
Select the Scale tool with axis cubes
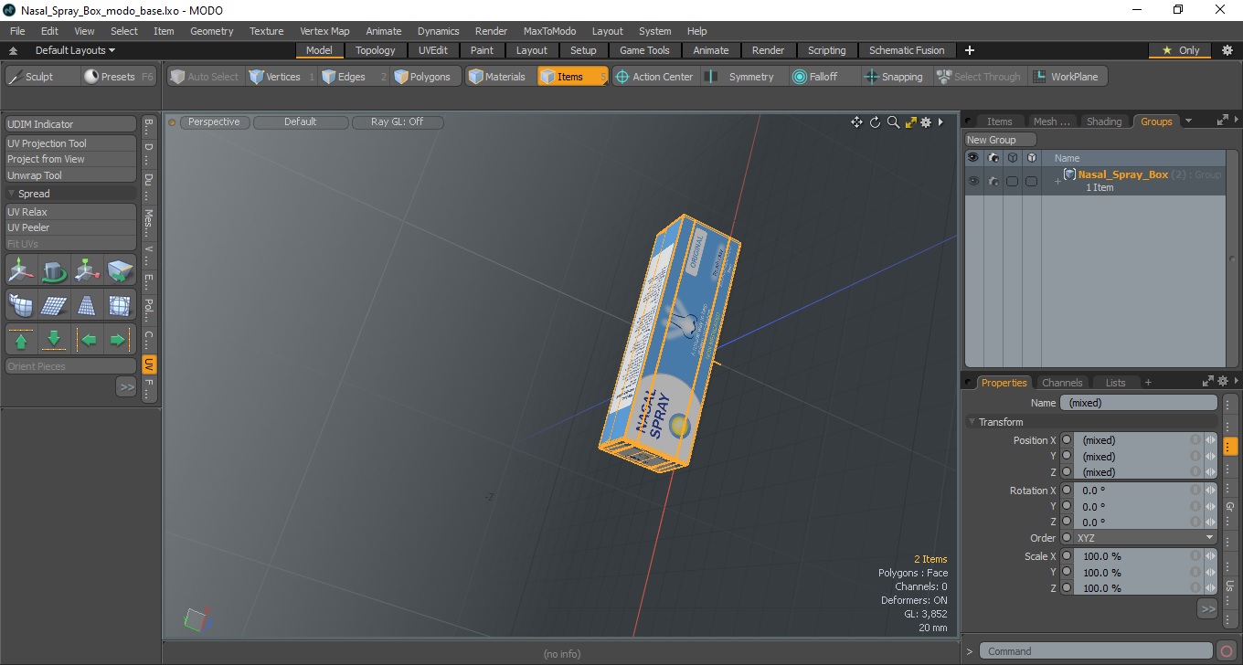[87, 270]
